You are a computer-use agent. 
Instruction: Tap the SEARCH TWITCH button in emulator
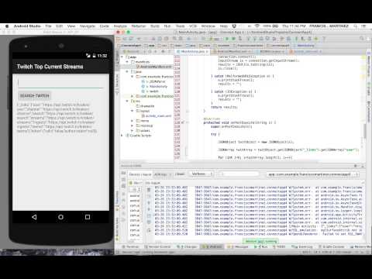tap(34, 96)
